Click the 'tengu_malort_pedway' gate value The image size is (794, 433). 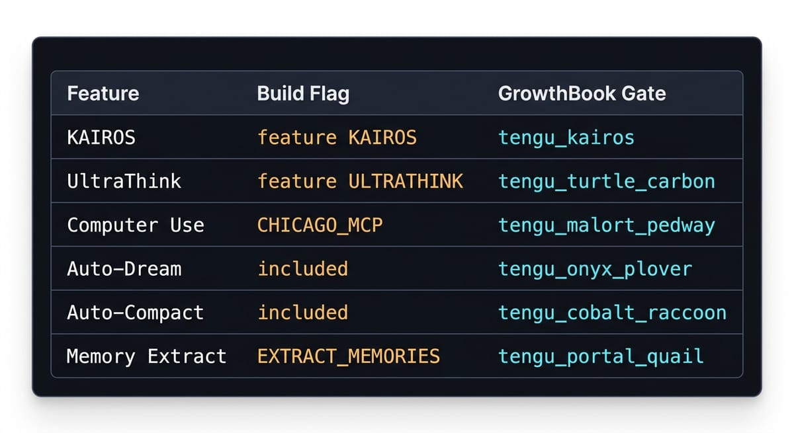tap(607, 226)
